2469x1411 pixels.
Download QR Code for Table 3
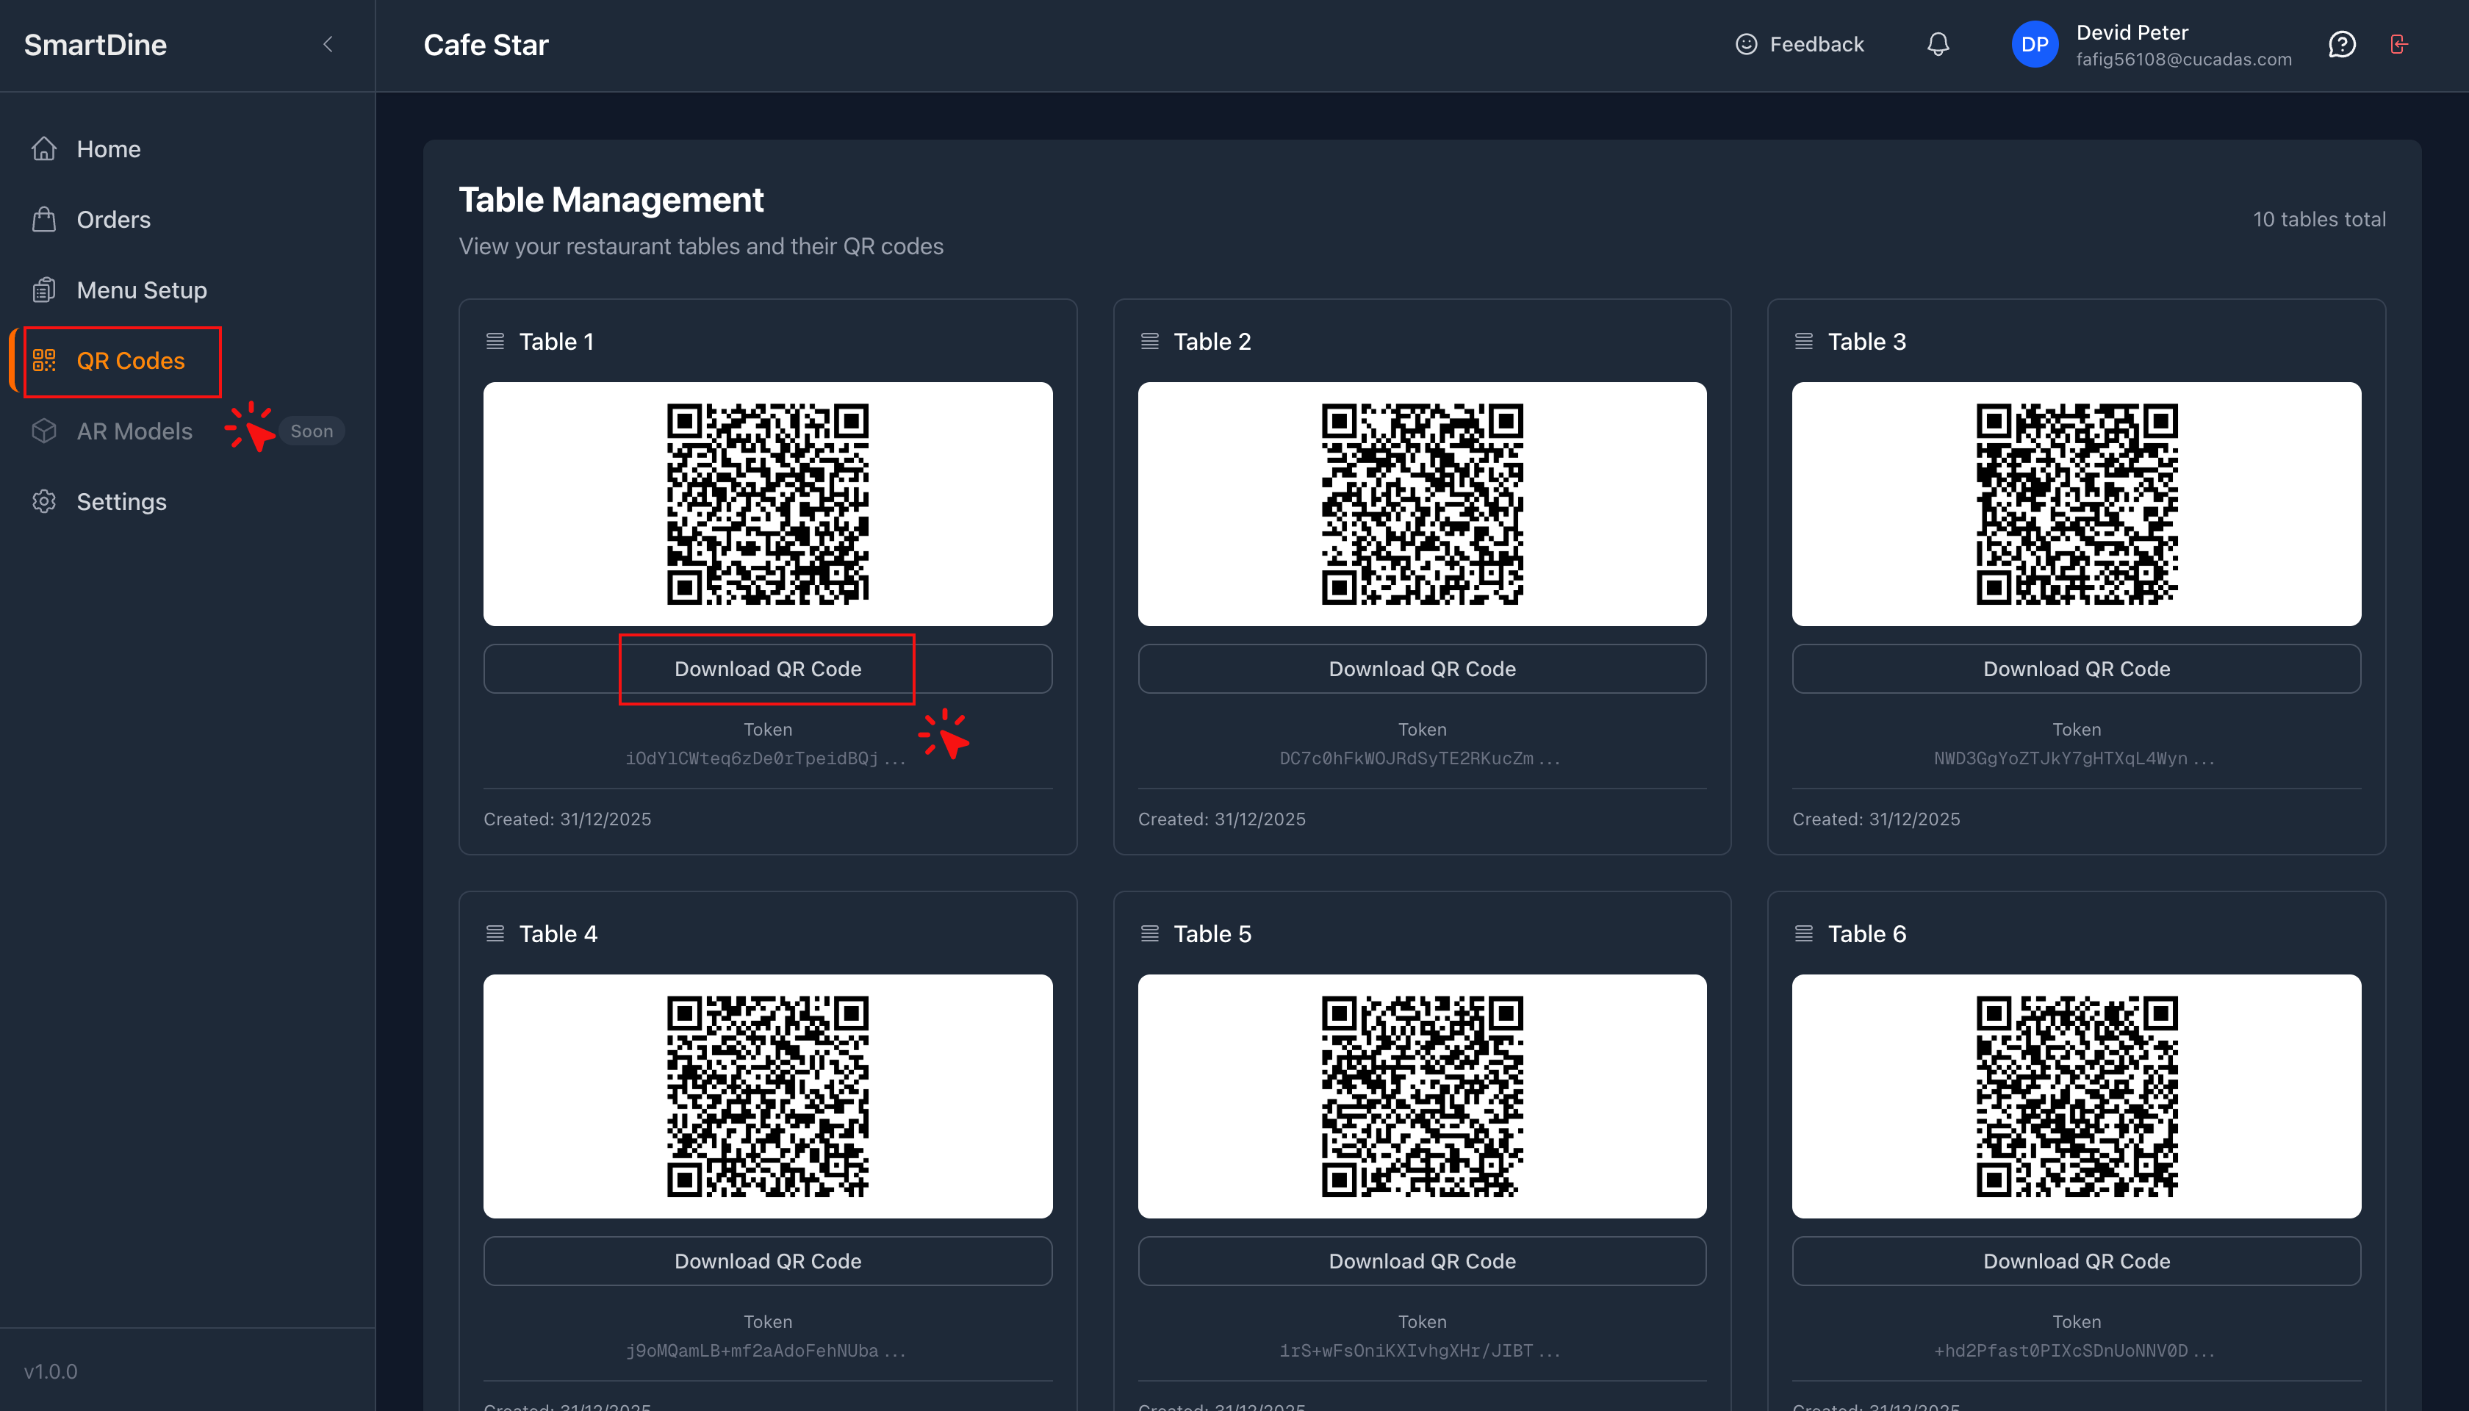[x=2076, y=669]
